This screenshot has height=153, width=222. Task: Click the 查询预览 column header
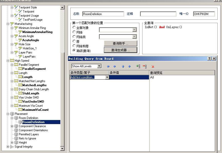(x=182, y=73)
